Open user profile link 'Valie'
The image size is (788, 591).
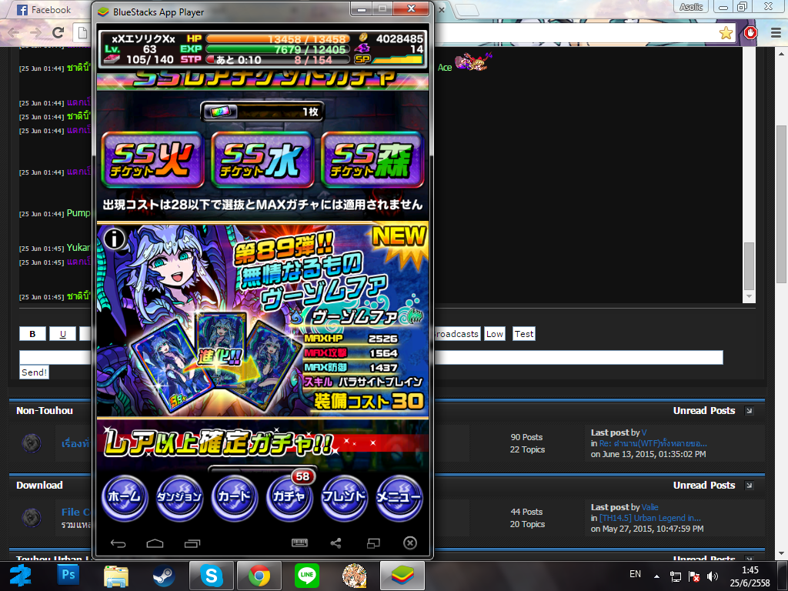pos(649,507)
